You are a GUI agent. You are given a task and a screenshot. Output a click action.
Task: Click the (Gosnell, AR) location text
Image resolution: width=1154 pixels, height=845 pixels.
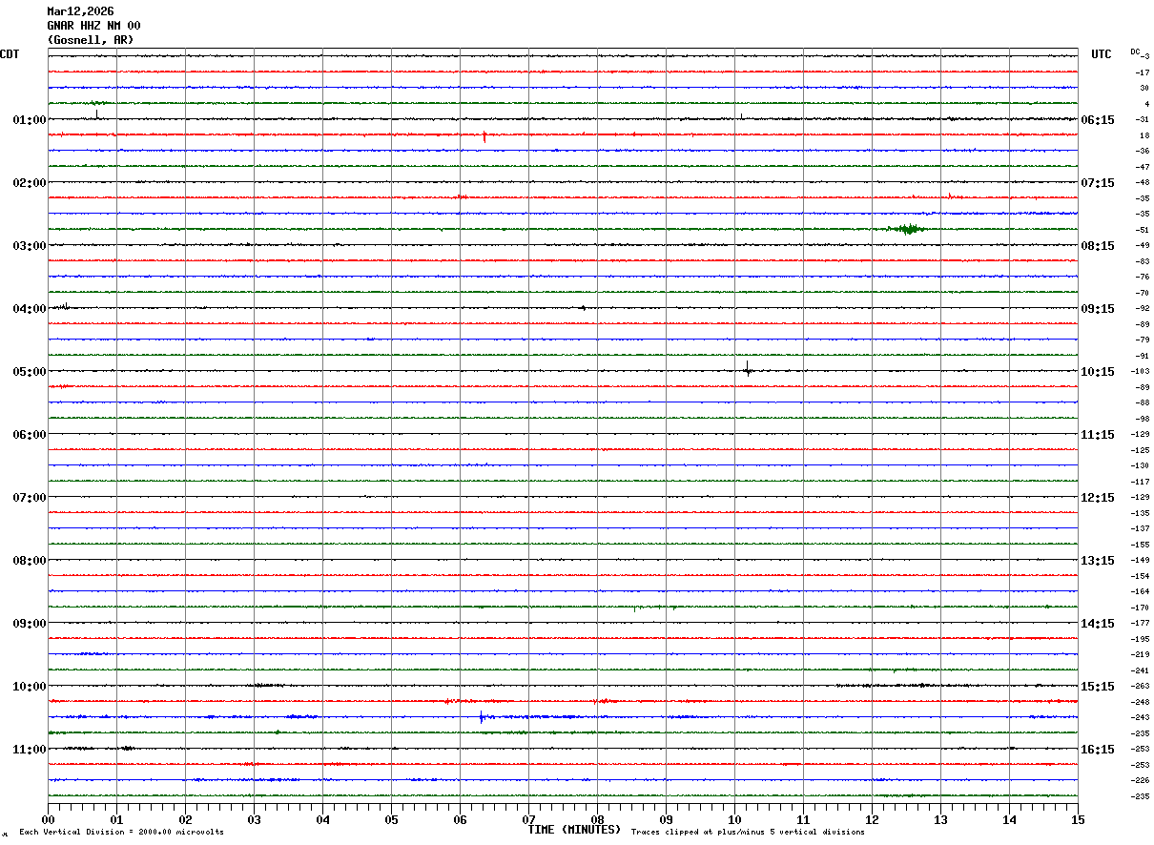click(x=91, y=40)
